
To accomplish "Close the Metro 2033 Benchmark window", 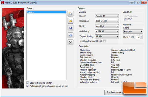I will (x=144, y=2).
